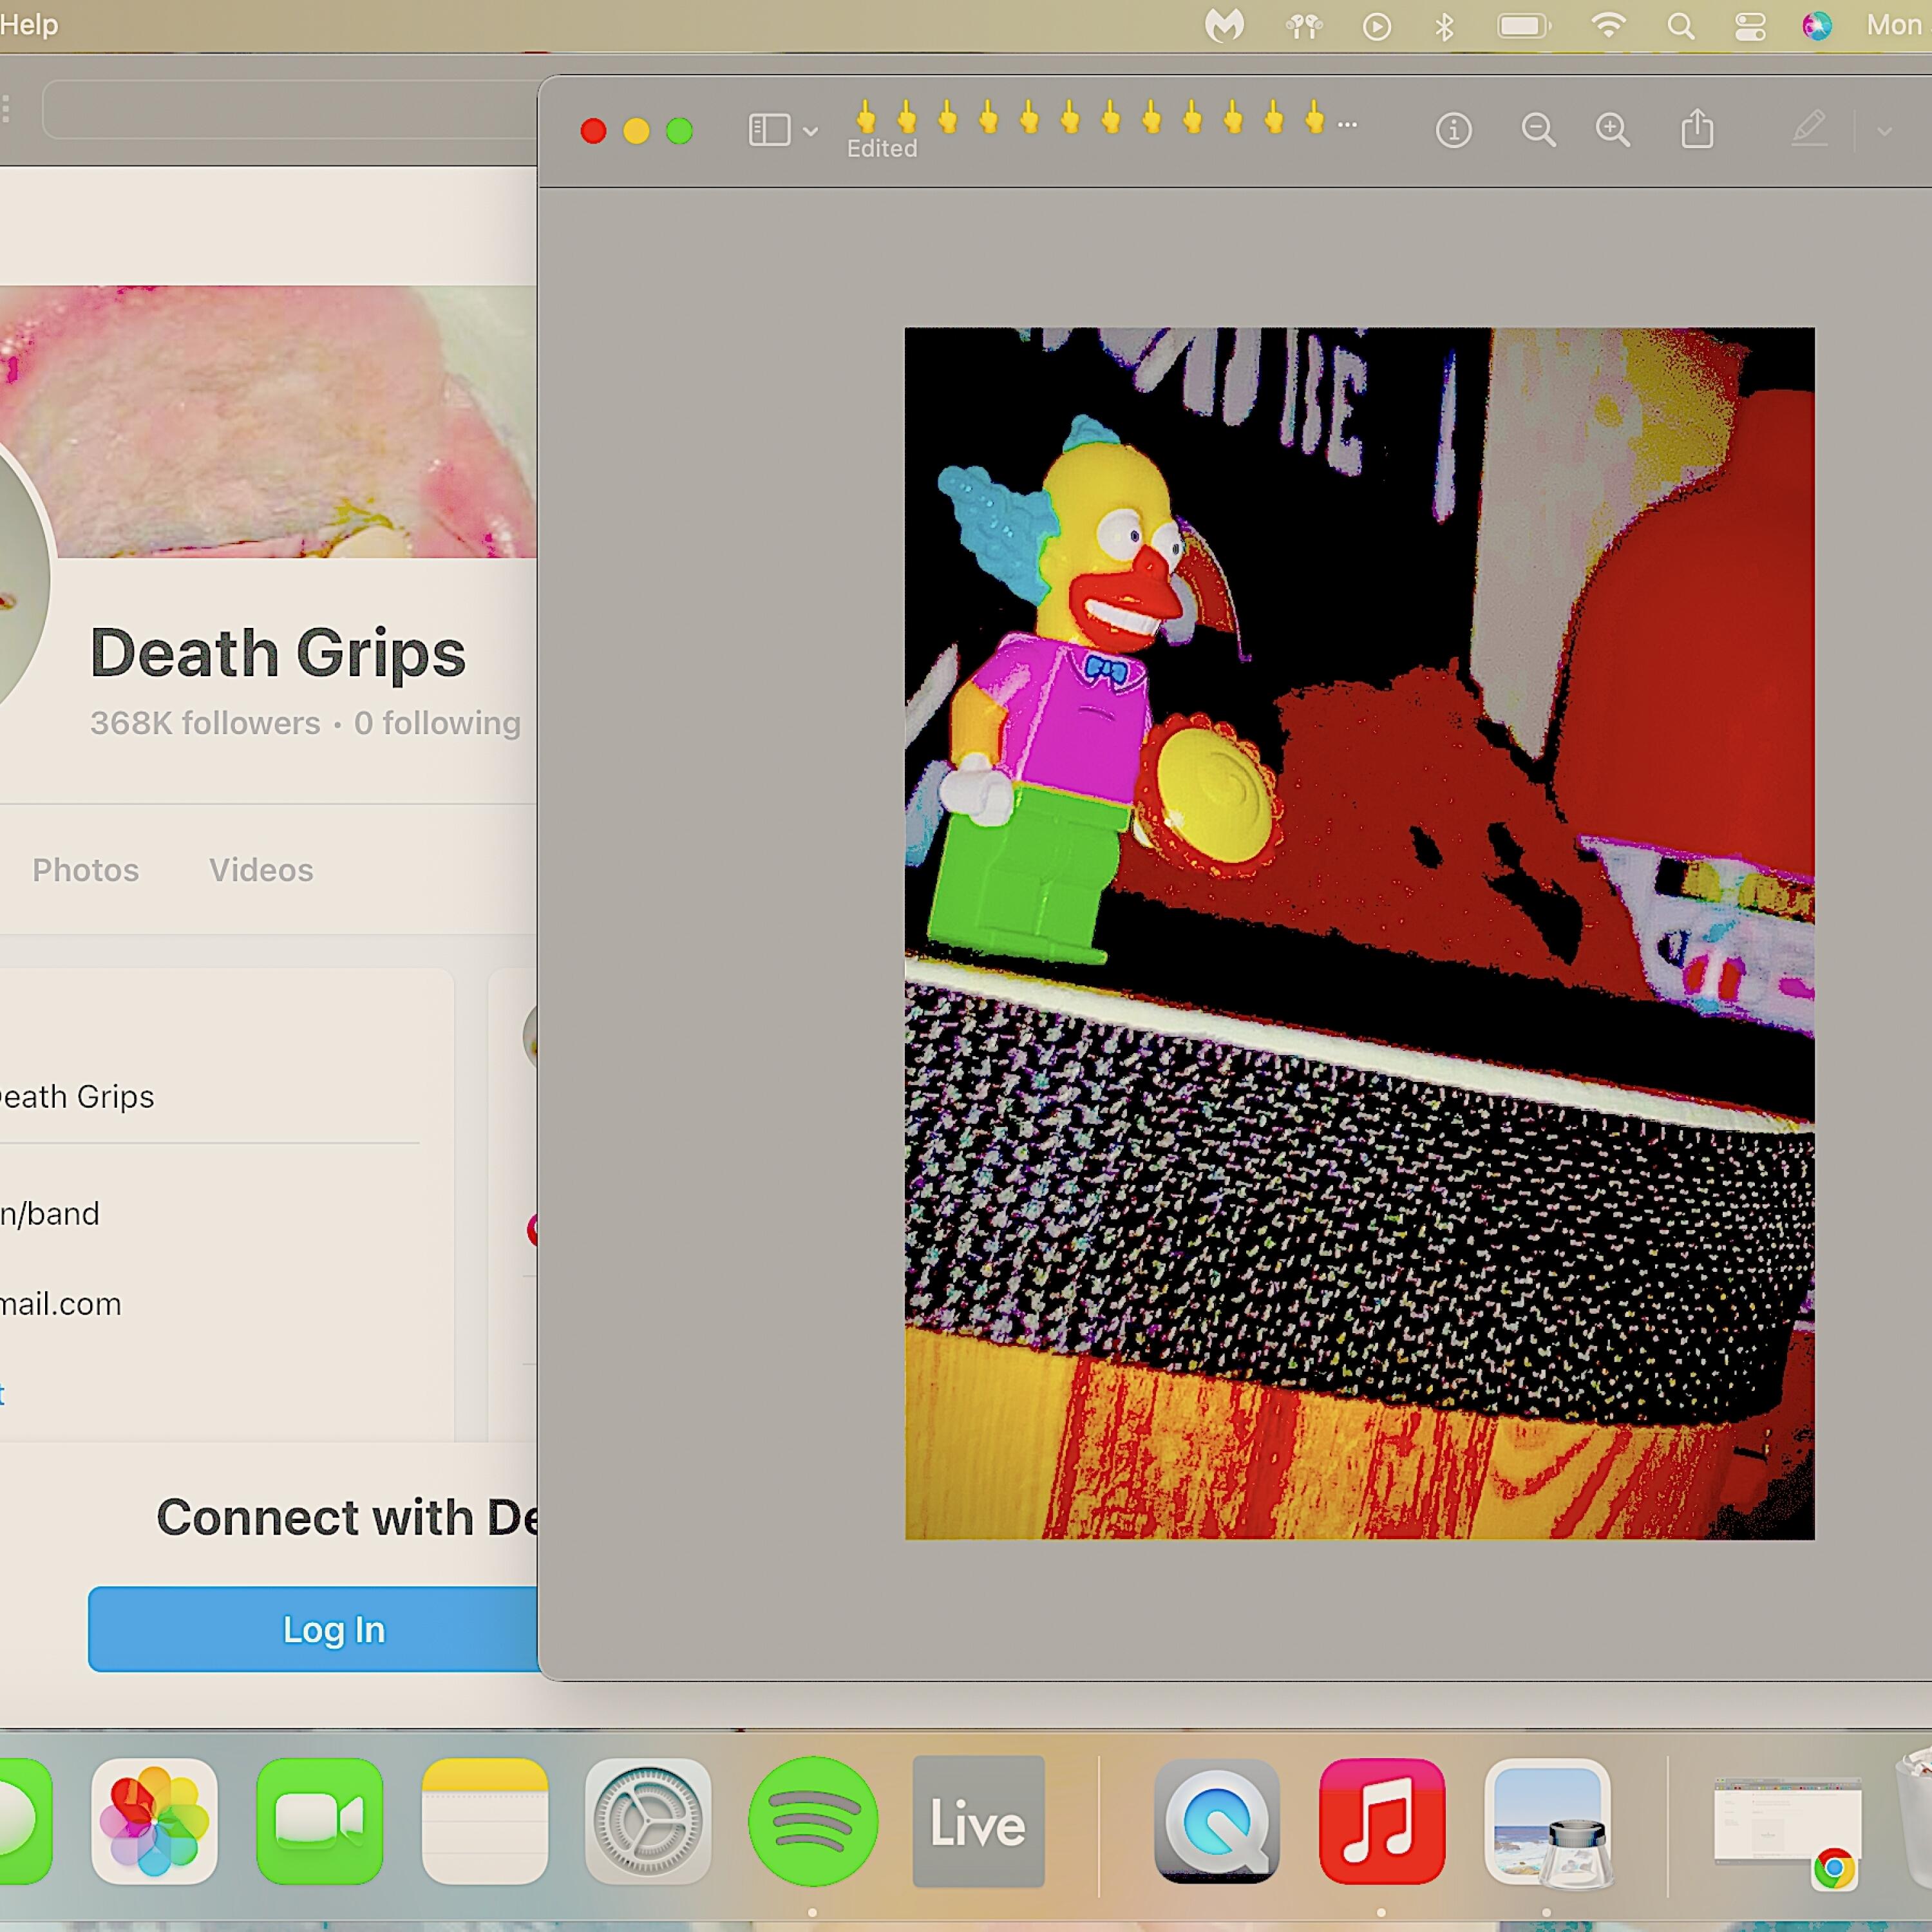Open the Share icon in Preview toolbar

point(1697,130)
